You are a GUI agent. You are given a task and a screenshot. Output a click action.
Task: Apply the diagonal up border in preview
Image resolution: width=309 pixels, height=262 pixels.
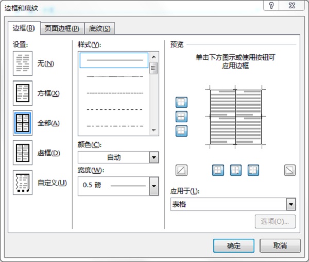pyautogui.click(x=181, y=169)
